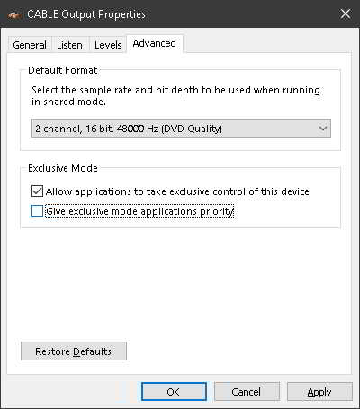
Task: Close the CABLE Output Properties dialog
Action: [346, 13]
